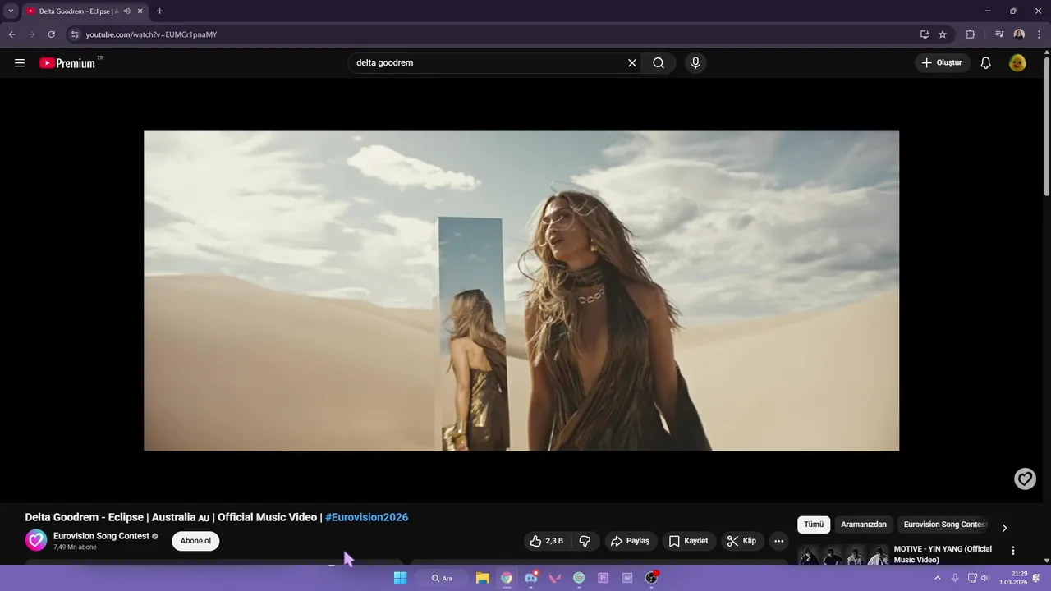Open MOTIVE - YIN YANG video title

pyautogui.click(x=943, y=554)
